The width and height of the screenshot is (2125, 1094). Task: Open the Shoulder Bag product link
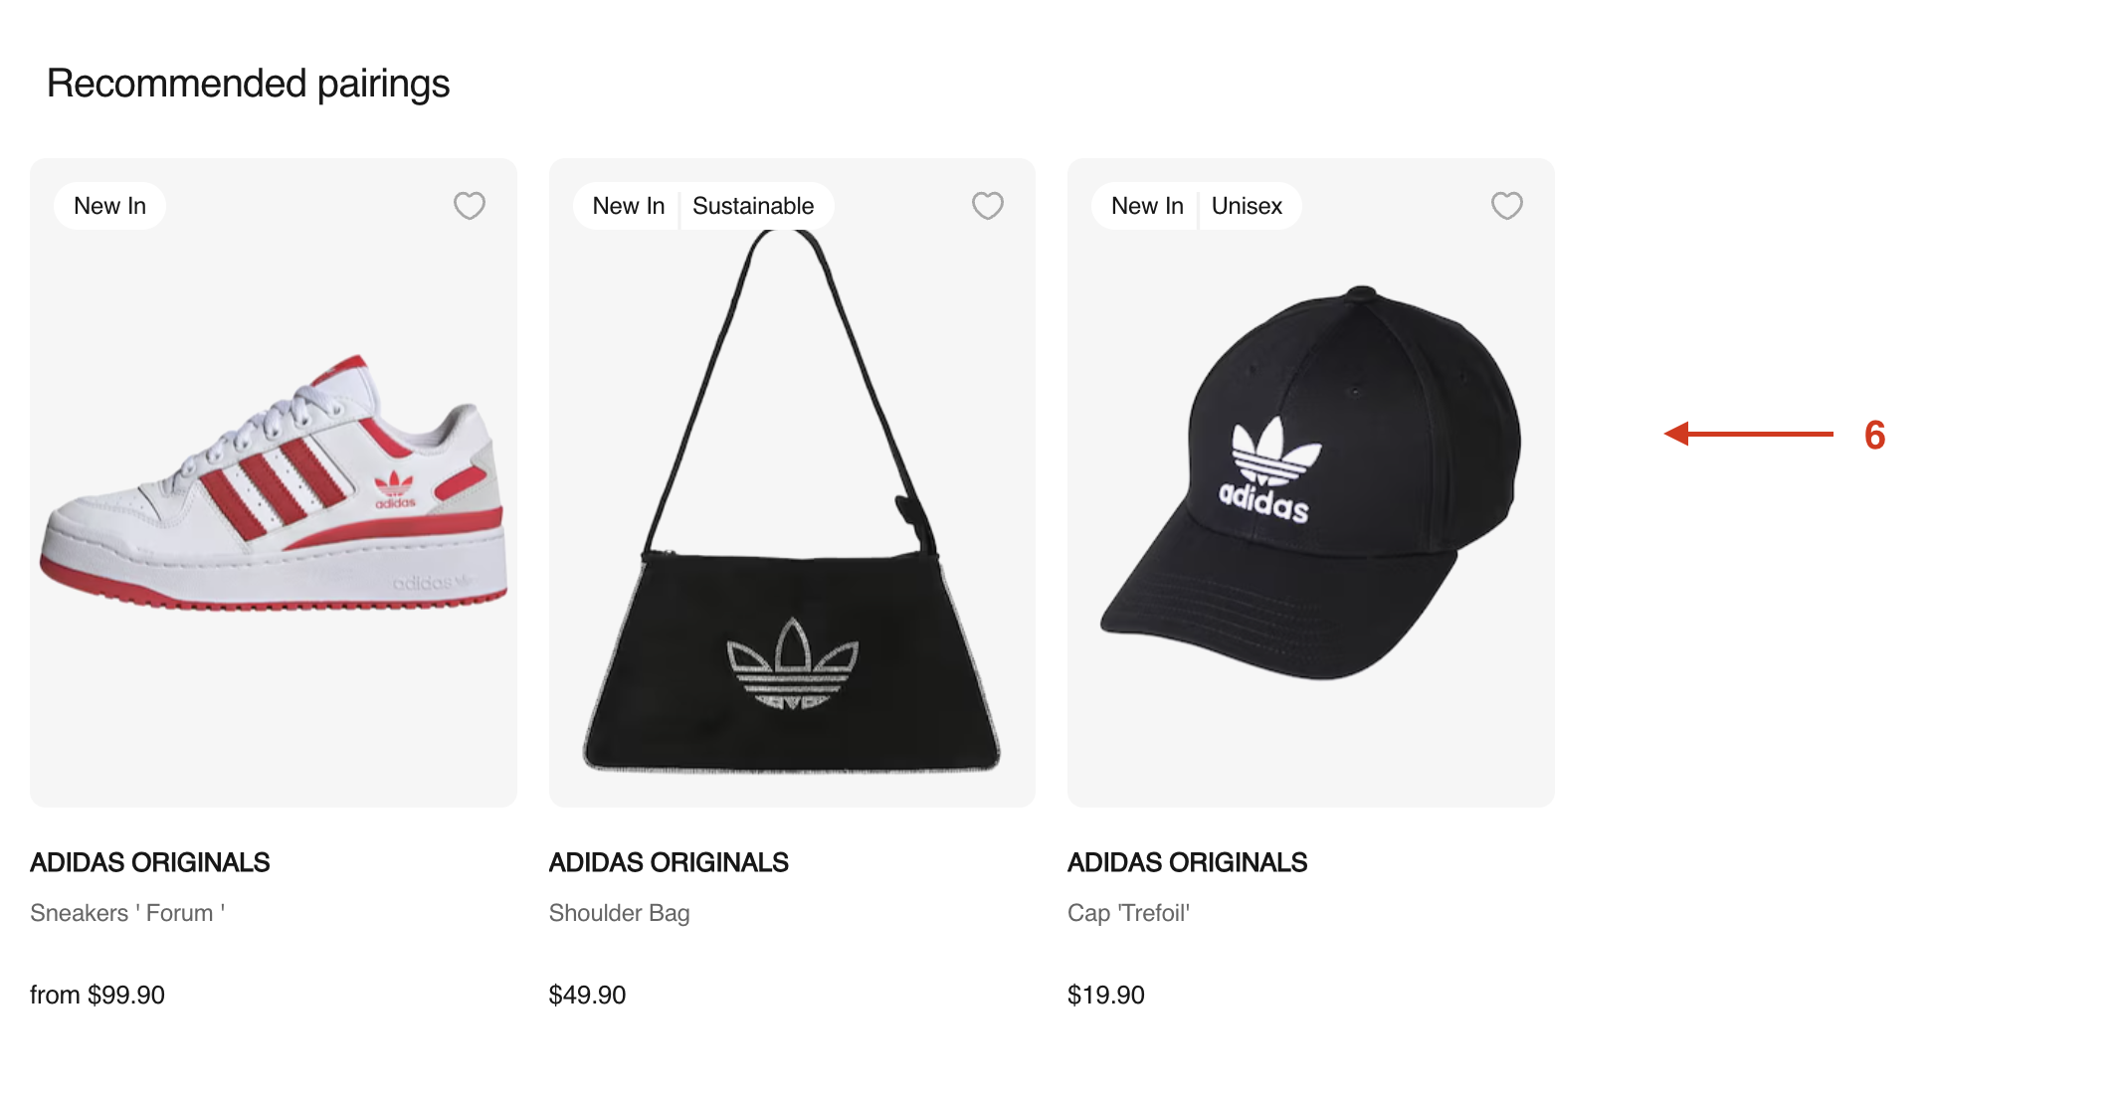click(619, 913)
